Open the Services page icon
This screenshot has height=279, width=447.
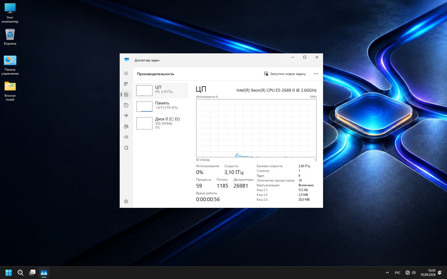(x=126, y=148)
